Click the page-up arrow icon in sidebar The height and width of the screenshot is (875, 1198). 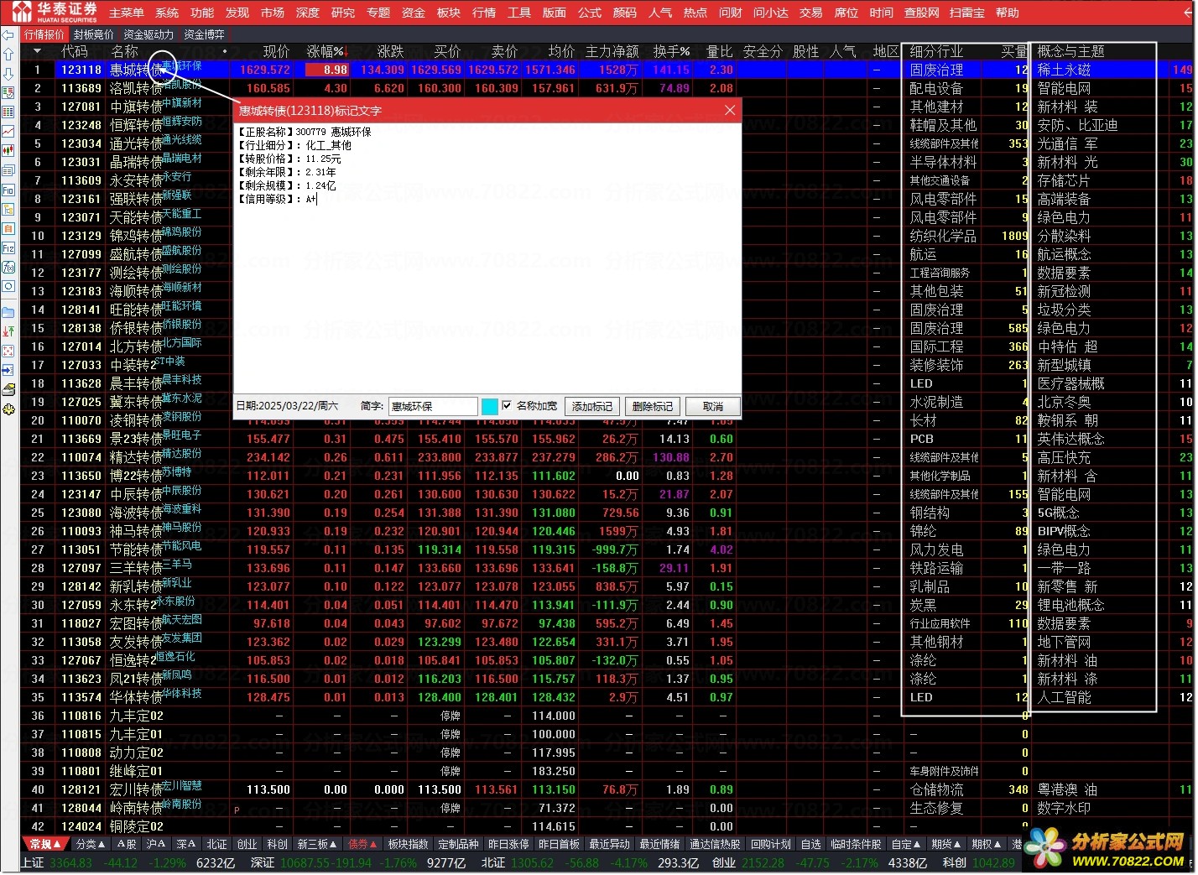click(x=8, y=54)
